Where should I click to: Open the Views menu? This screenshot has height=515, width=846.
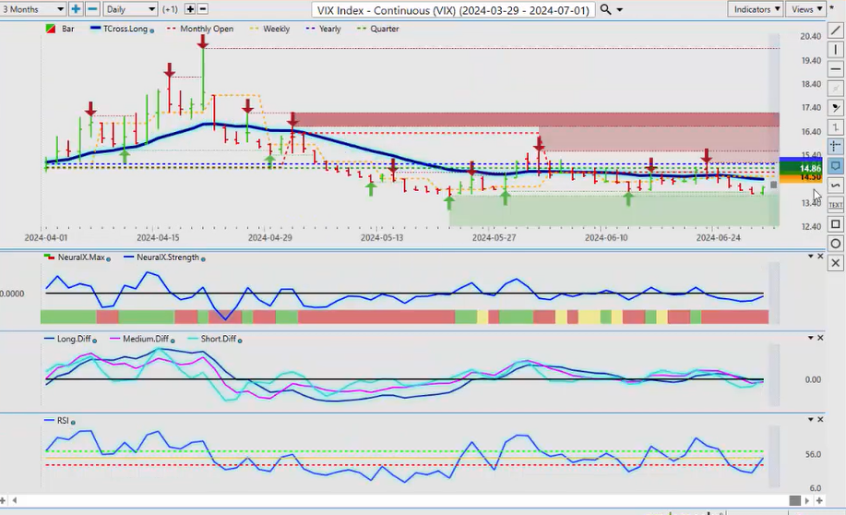coord(806,9)
